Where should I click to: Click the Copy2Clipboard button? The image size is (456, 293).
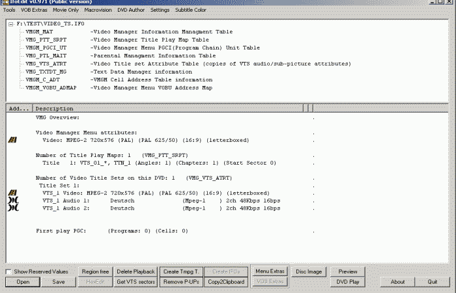226,282
